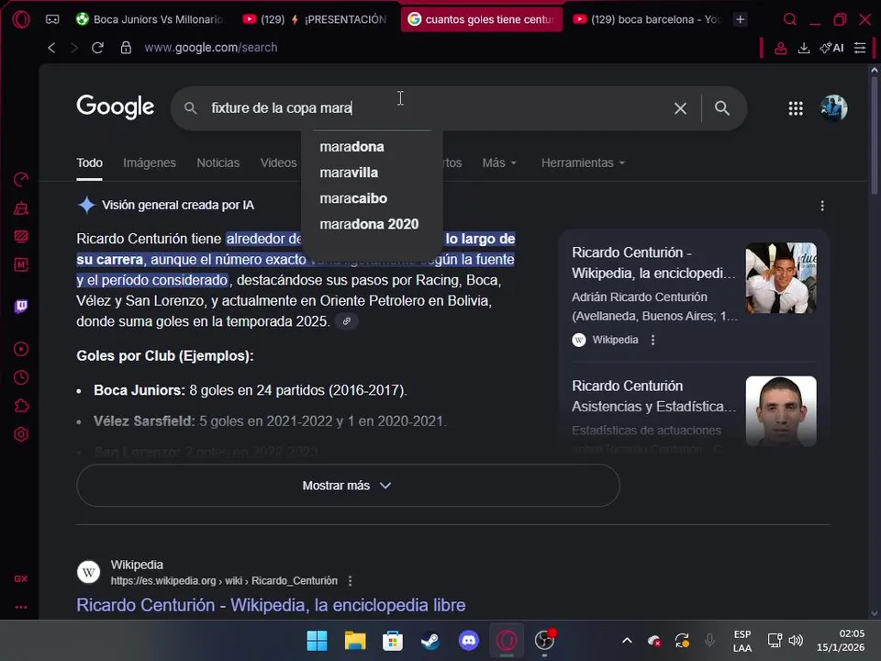Image resolution: width=881 pixels, height=661 pixels.
Task: Open result options beside wiki URL
Action: [350, 581]
